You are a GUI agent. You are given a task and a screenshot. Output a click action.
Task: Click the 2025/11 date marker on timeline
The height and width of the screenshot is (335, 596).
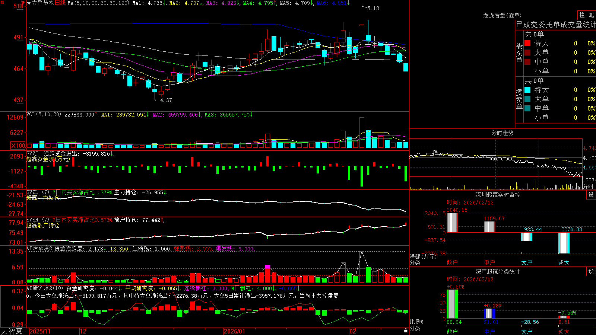coord(40,331)
